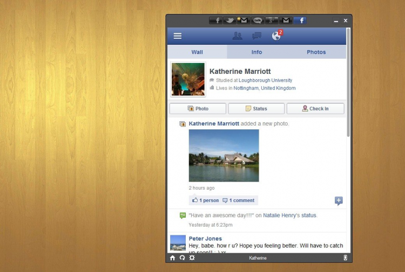Switch to the Info tab
The width and height of the screenshot is (405, 272).
tap(256, 52)
